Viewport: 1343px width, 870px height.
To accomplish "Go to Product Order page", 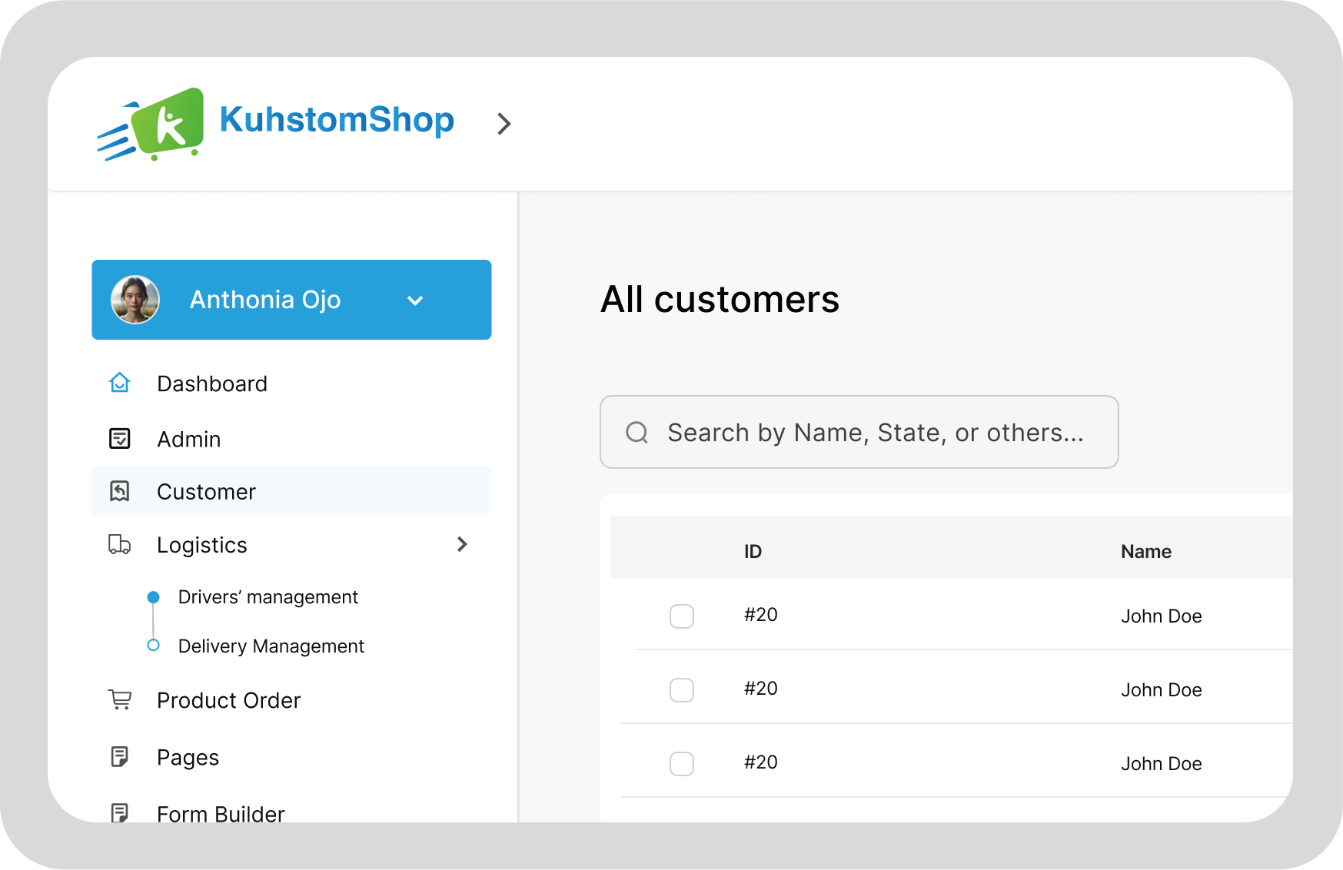I will tap(228, 700).
